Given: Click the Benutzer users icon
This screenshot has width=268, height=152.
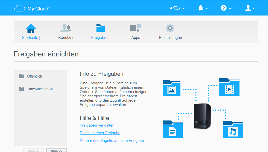Looking at the screenshot, I should coord(66,28).
